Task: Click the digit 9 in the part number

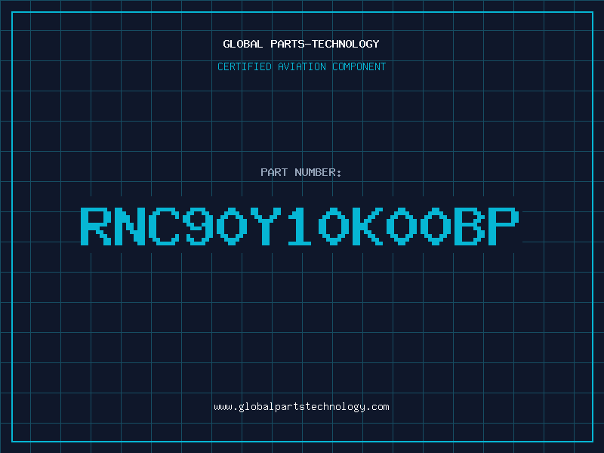Action: pyautogui.click(x=198, y=226)
